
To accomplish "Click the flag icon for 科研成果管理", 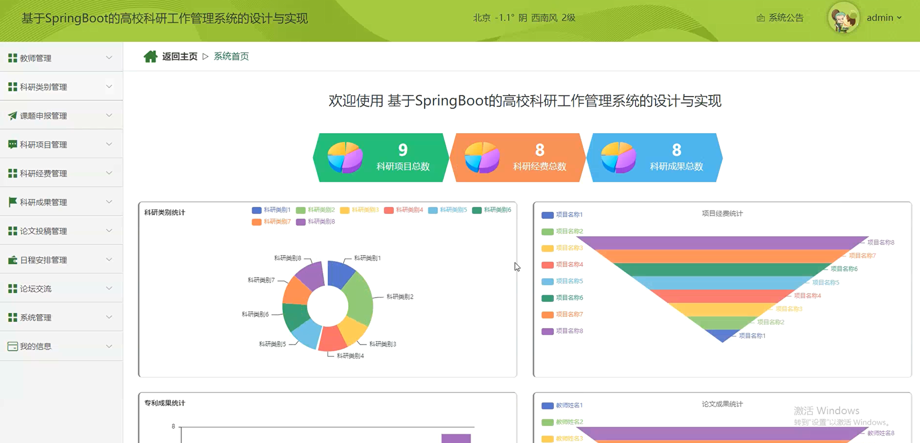I will click(12, 202).
